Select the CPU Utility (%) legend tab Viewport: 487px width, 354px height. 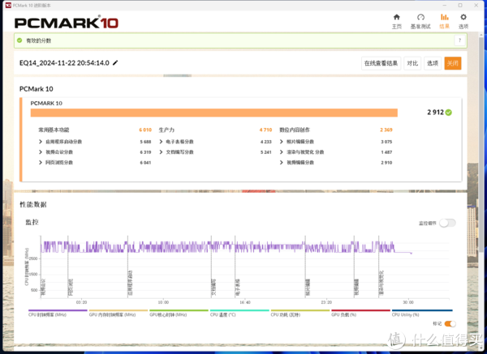(422, 313)
